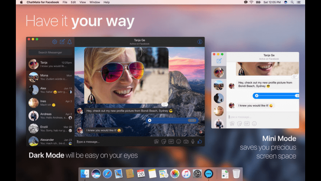Open Spotlight search in menu bar

[x=292, y=2]
